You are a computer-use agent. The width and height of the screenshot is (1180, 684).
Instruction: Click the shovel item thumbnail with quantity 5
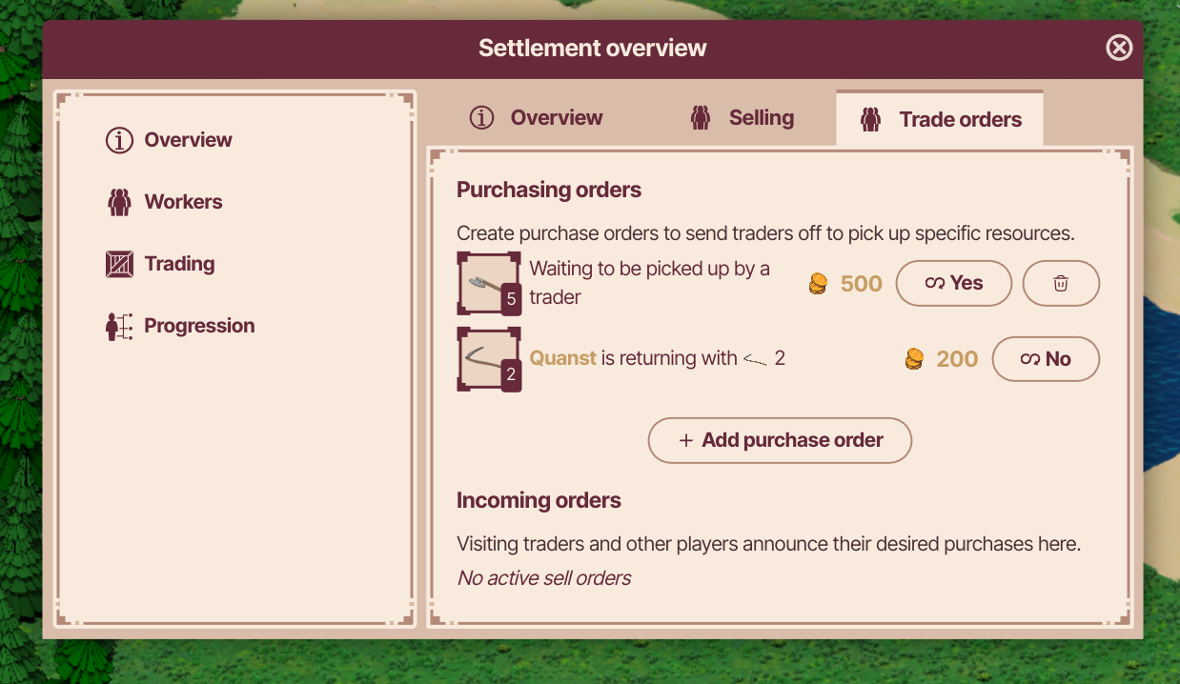[x=488, y=283]
